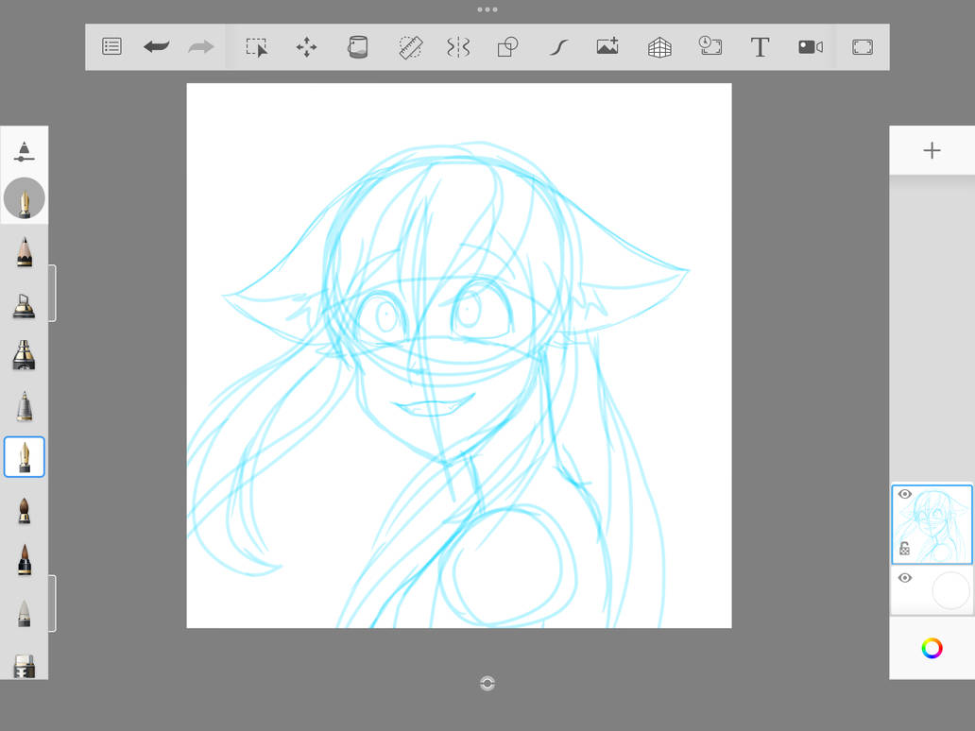Open the Ruler tool options
The image size is (975, 731).
[410, 46]
